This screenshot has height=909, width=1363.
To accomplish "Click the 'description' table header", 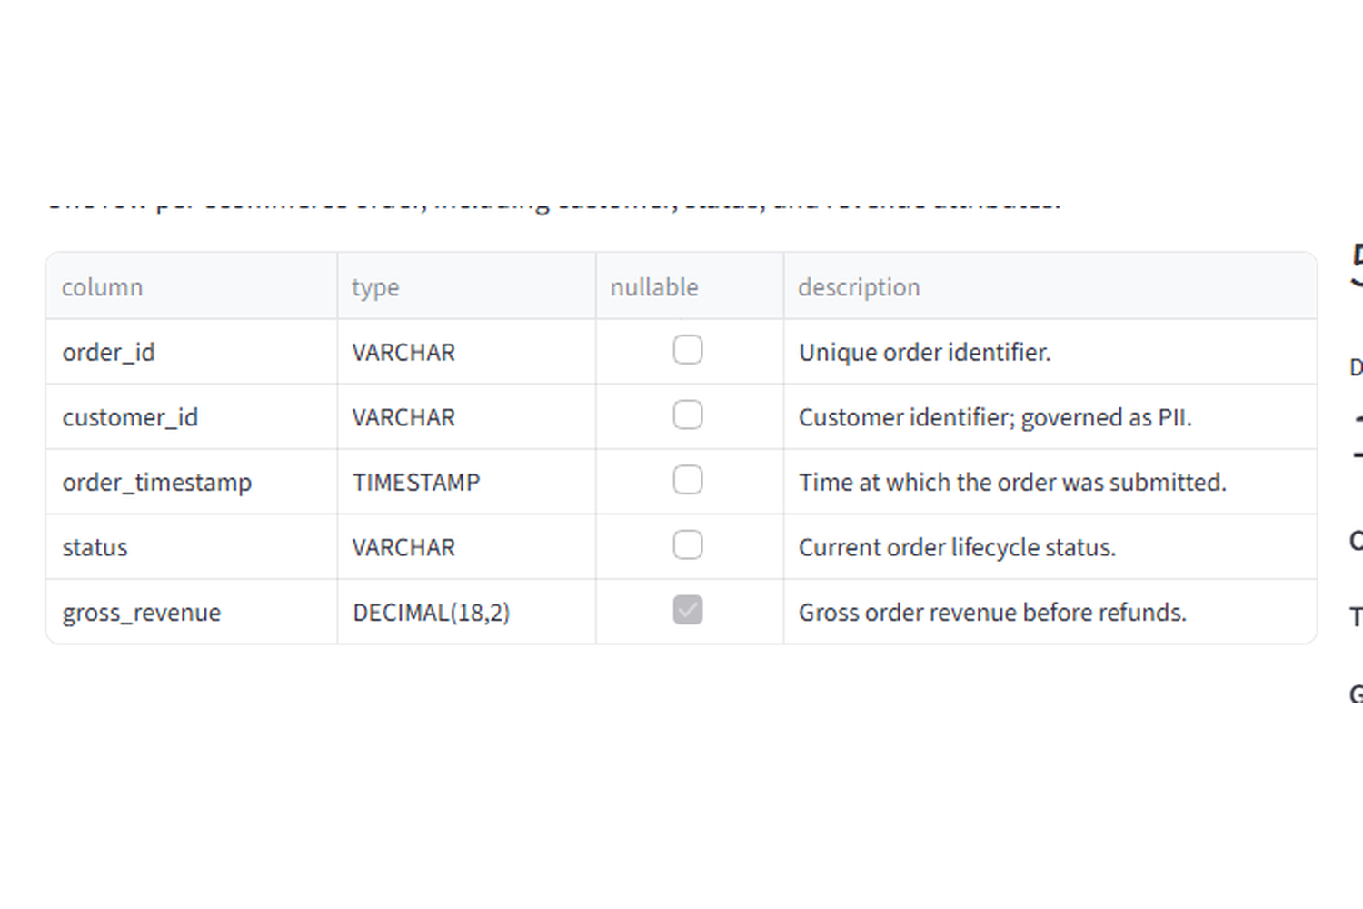I will [1050, 286].
